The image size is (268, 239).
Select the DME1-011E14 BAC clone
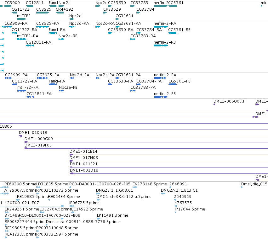click(169, 155)
